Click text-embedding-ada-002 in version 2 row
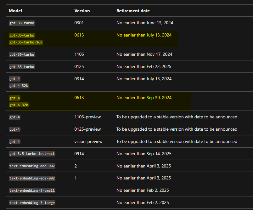Screen dimensions: 253x210 pos(32,166)
